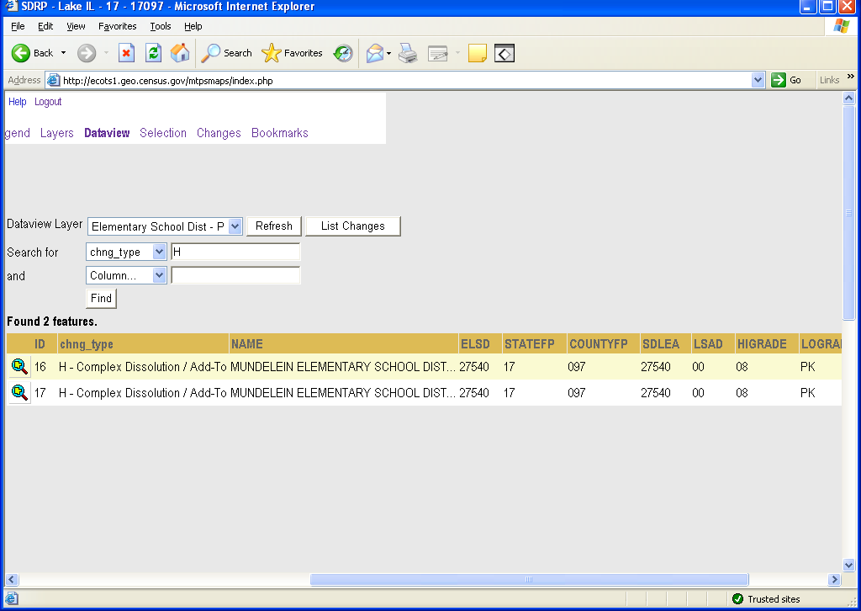861x611 pixels.
Task: Zoom to feature ID 16 magnifier icon
Action: 18,367
